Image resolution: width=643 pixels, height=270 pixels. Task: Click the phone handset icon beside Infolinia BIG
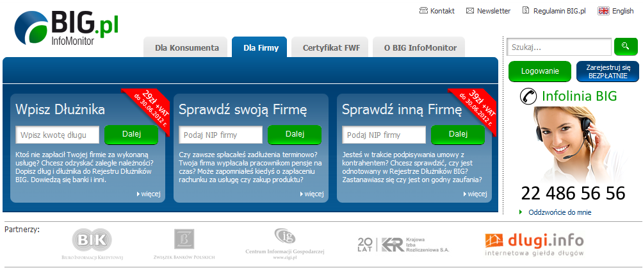coord(528,96)
